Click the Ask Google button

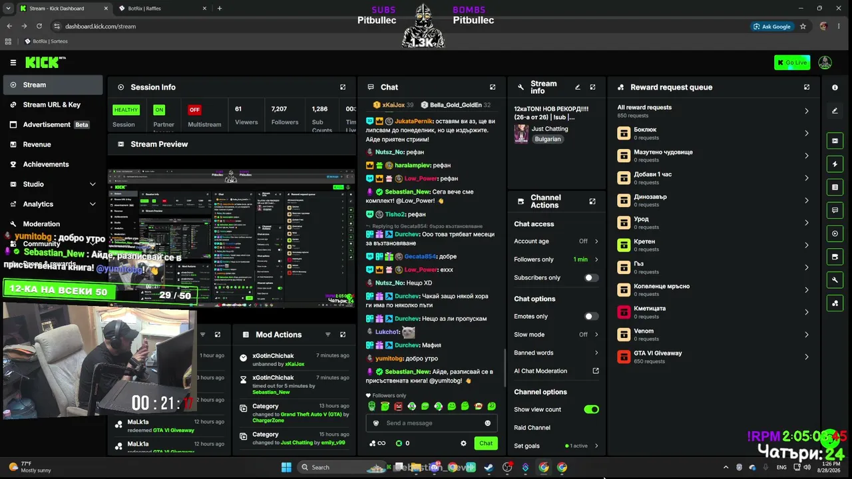click(772, 26)
